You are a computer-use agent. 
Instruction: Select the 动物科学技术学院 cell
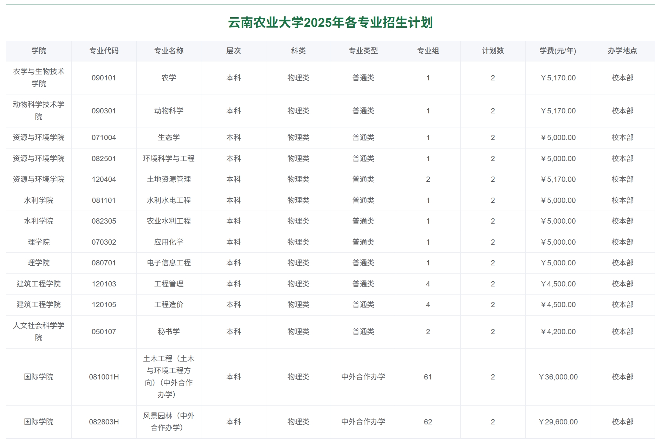click(39, 111)
